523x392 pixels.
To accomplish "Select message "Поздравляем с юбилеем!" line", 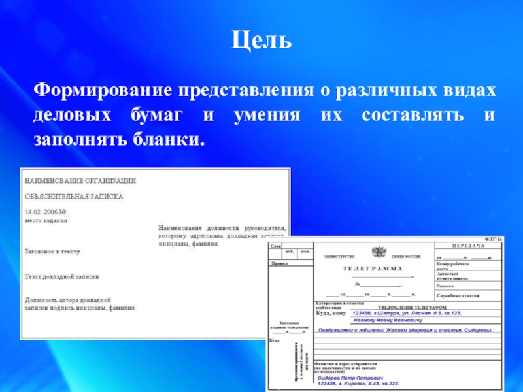I will tap(405, 330).
